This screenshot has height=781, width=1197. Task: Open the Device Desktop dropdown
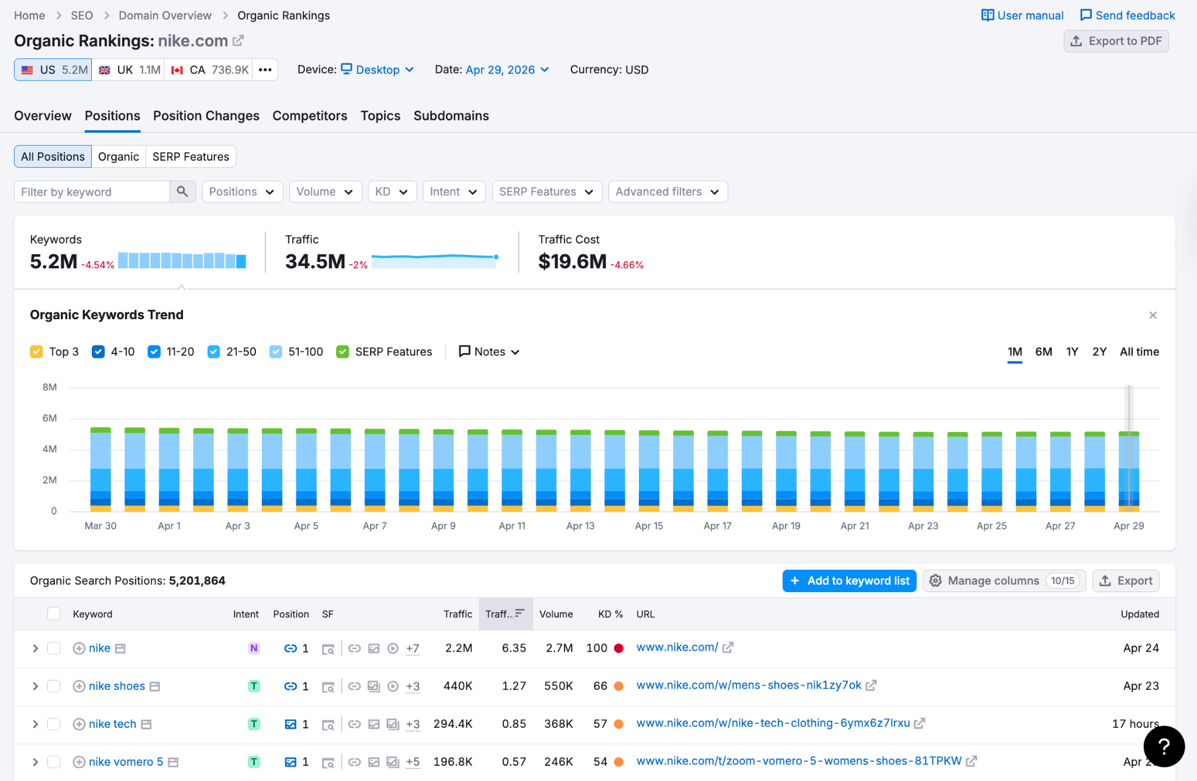[x=378, y=70]
